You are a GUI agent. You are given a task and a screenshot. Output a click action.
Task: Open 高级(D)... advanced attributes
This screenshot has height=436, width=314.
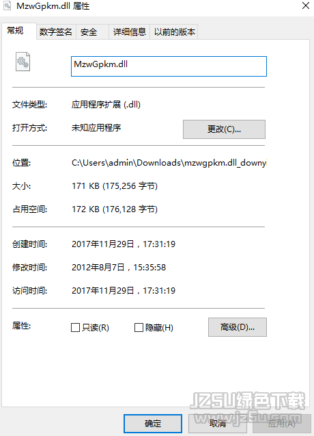[238, 327]
